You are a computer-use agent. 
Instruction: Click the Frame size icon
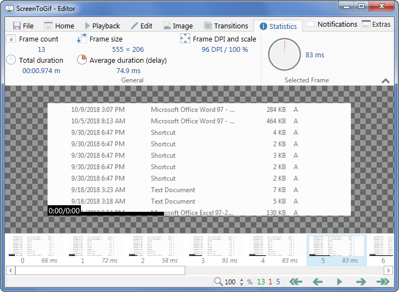81,38
